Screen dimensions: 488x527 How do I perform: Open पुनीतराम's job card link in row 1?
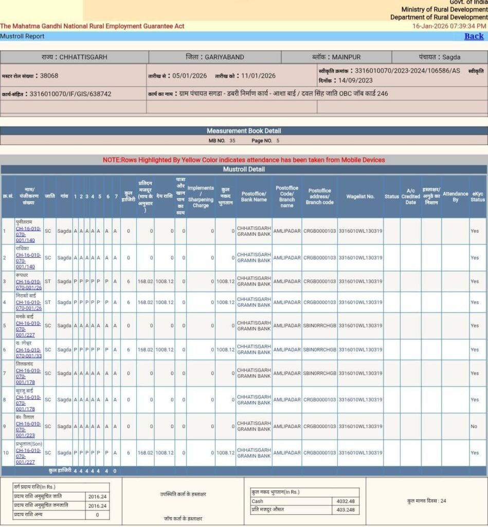(29, 234)
